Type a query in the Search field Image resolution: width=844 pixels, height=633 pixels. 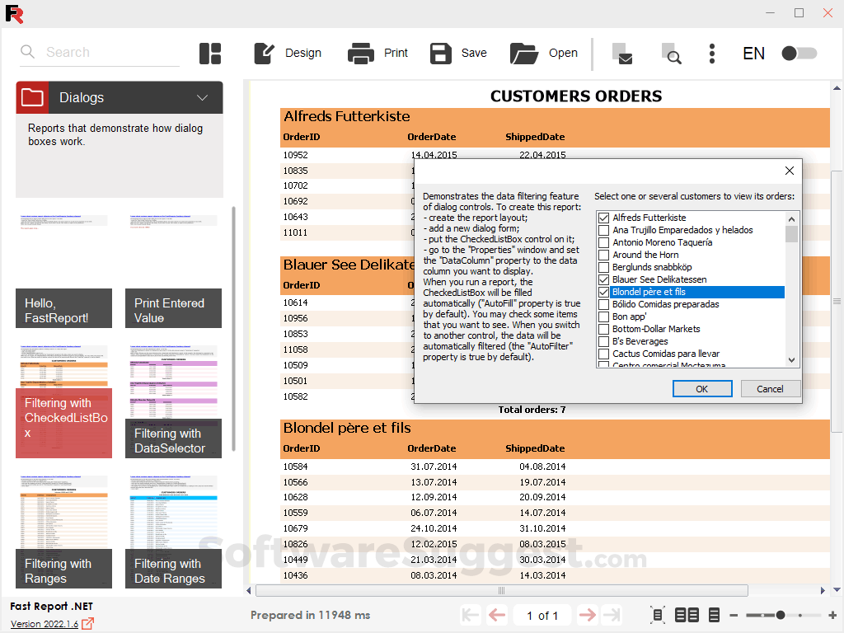click(99, 52)
